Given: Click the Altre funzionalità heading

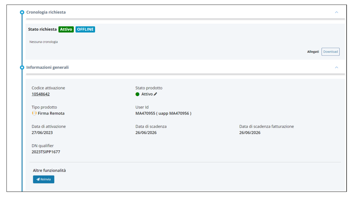Looking at the screenshot, I should [x=49, y=170].
